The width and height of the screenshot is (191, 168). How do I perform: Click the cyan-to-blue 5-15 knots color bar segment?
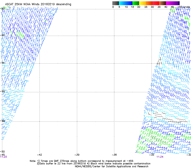coord(126,3)
